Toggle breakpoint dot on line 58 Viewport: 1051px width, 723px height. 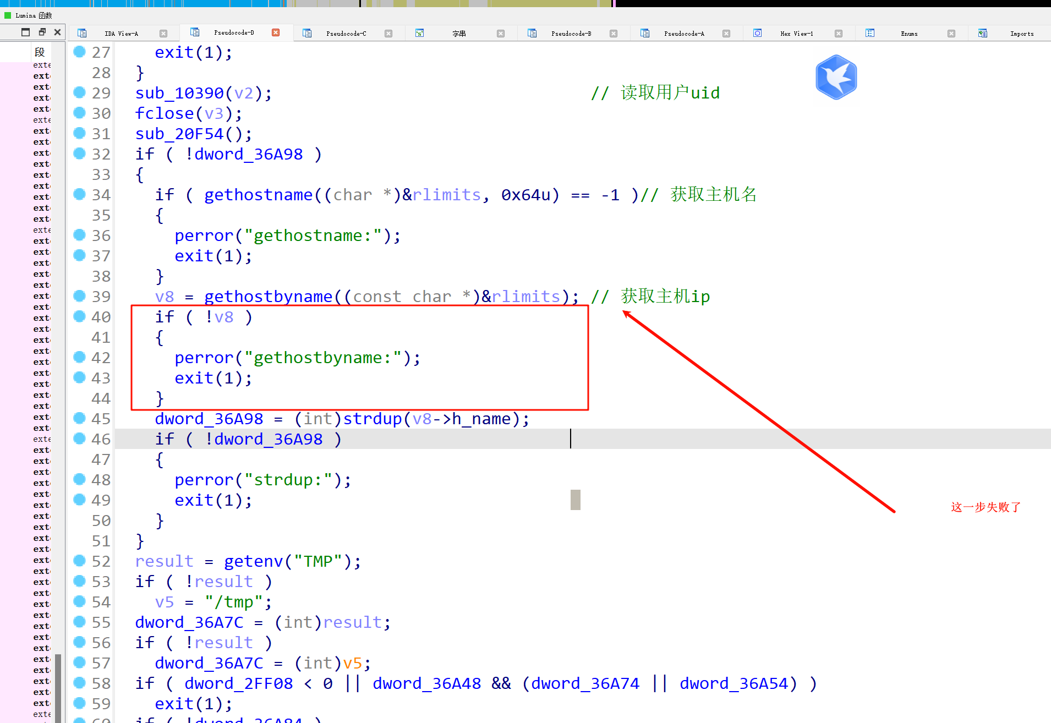(x=80, y=682)
